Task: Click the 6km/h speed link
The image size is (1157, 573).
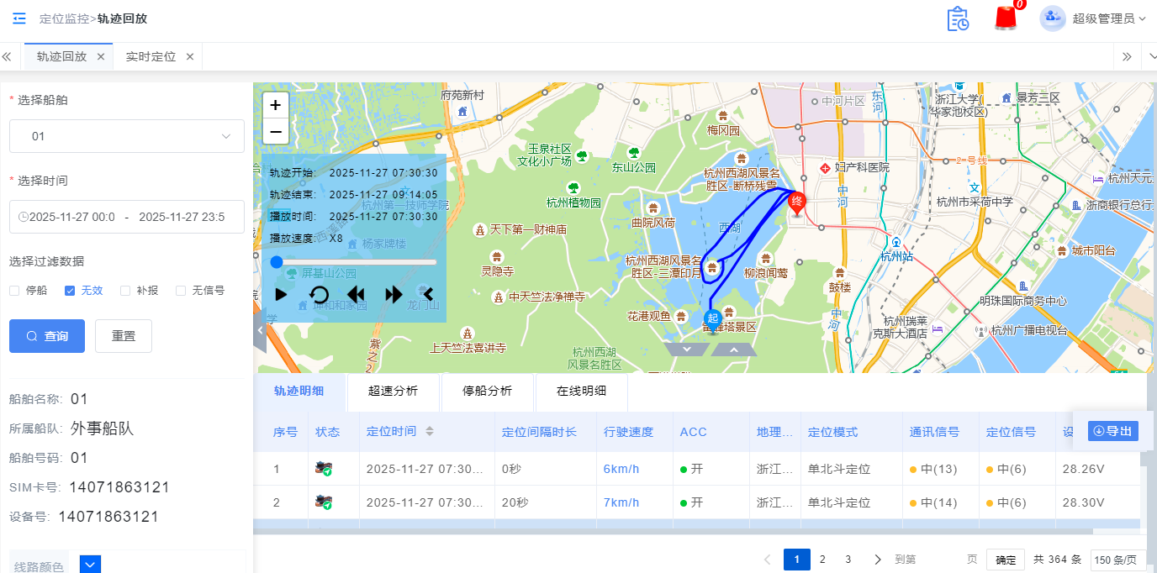Action: [x=621, y=469]
